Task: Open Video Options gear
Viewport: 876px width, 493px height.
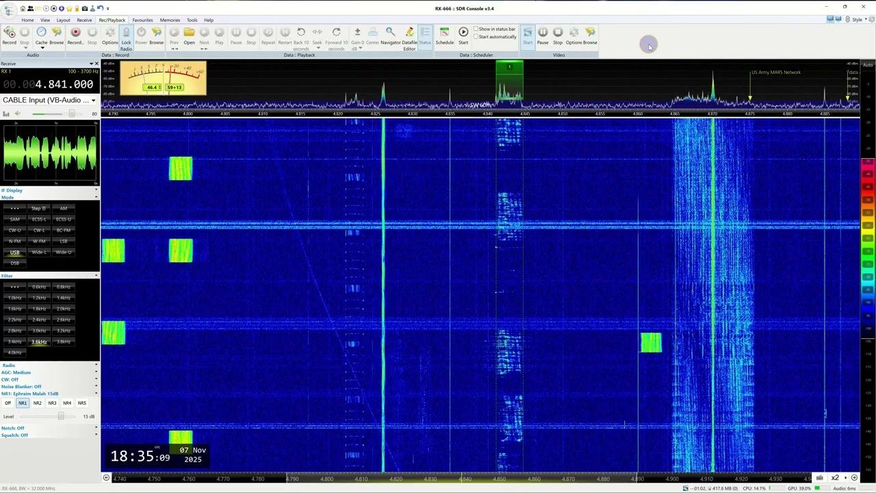Action: tap(574, 36)
